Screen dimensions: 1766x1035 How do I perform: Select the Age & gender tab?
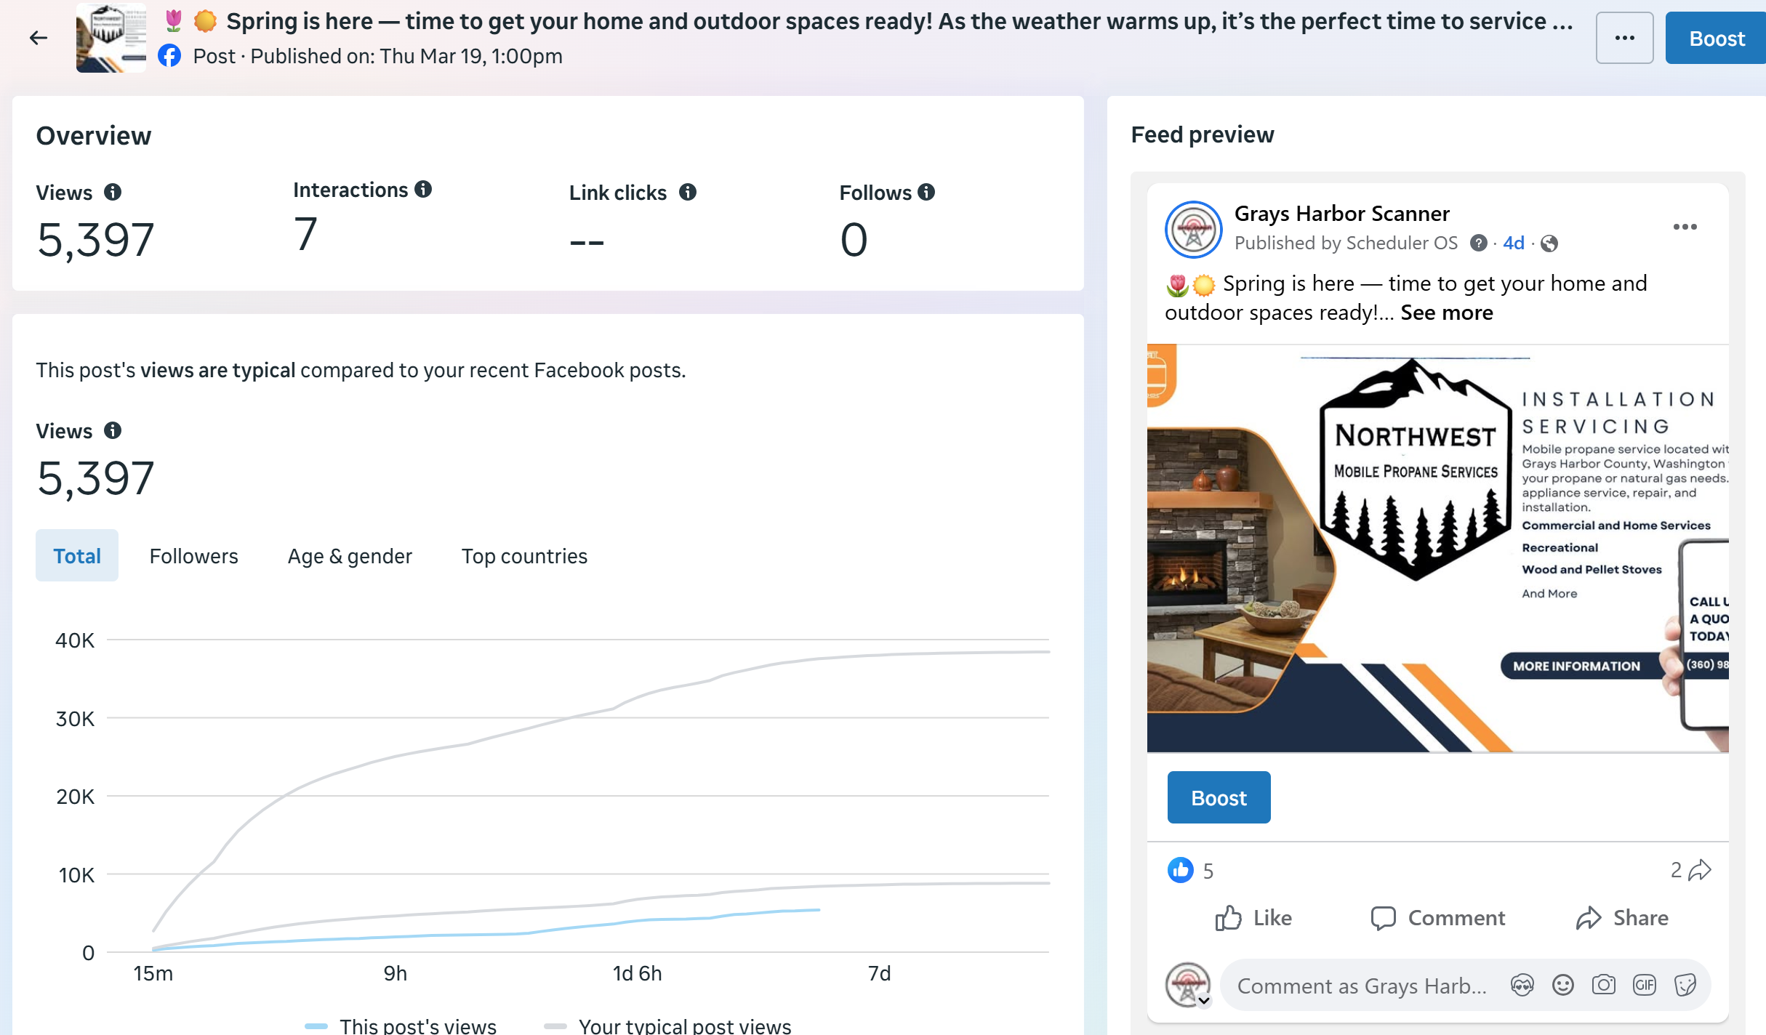coord(350,556)
